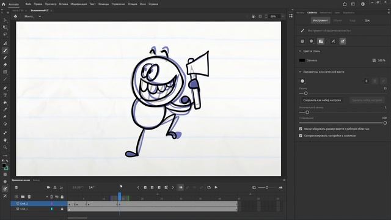The width and height of the screenshot is (391, 220).
Task: Jump to next keyframe arrow
Action: click(173, 188)
